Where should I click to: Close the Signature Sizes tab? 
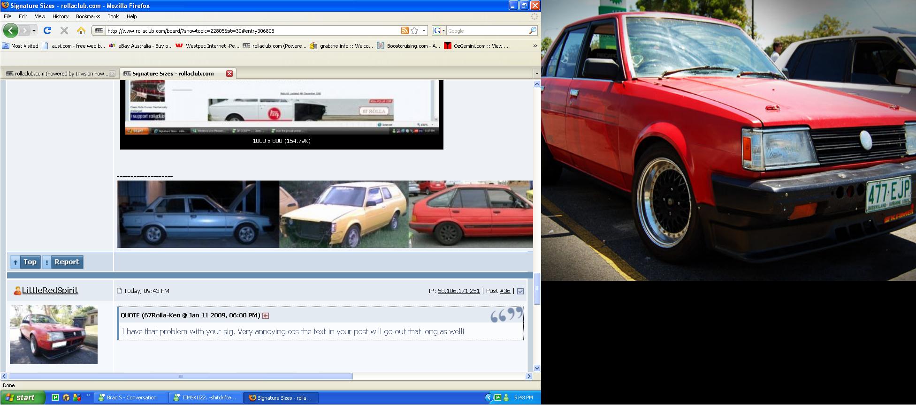[x=229, y=74]
